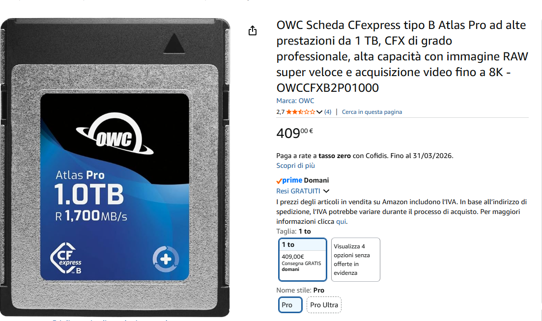Open the (4) reviews count link

pos(328,112)
